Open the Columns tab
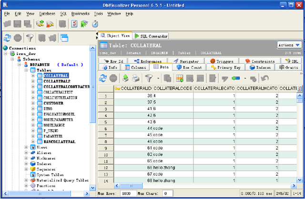 [135, 67]
